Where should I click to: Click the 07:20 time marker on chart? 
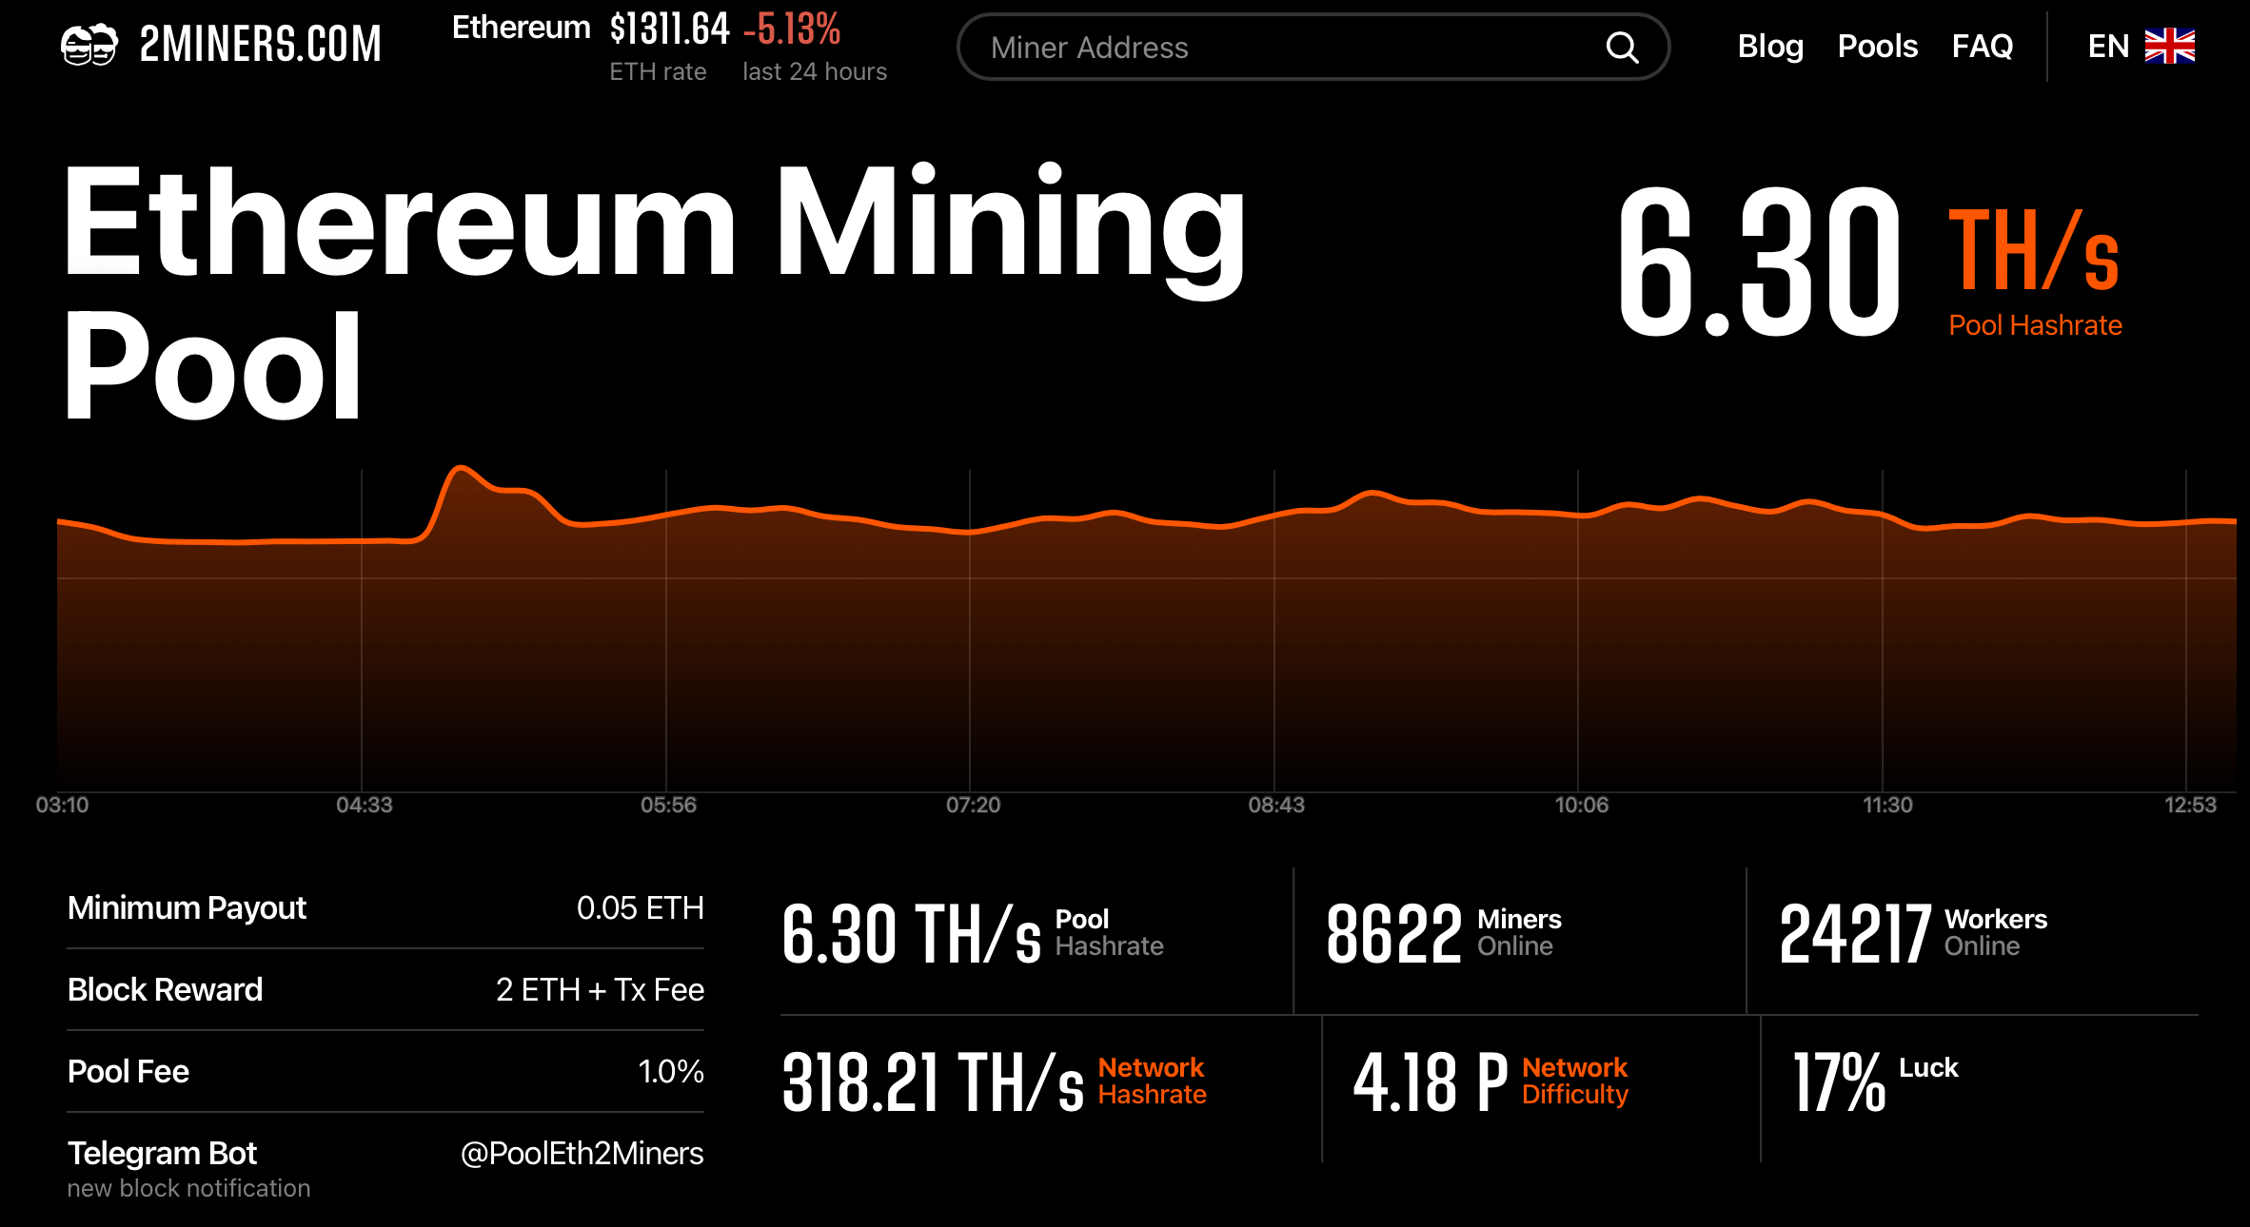(x=973, y=805)
